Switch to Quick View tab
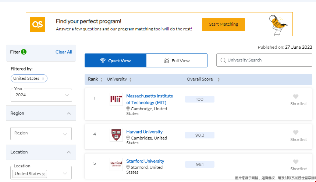This screenshot has width=316, height=182. point(116,61)
